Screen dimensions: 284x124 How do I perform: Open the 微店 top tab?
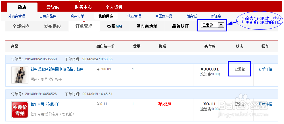tap(22, 7)
